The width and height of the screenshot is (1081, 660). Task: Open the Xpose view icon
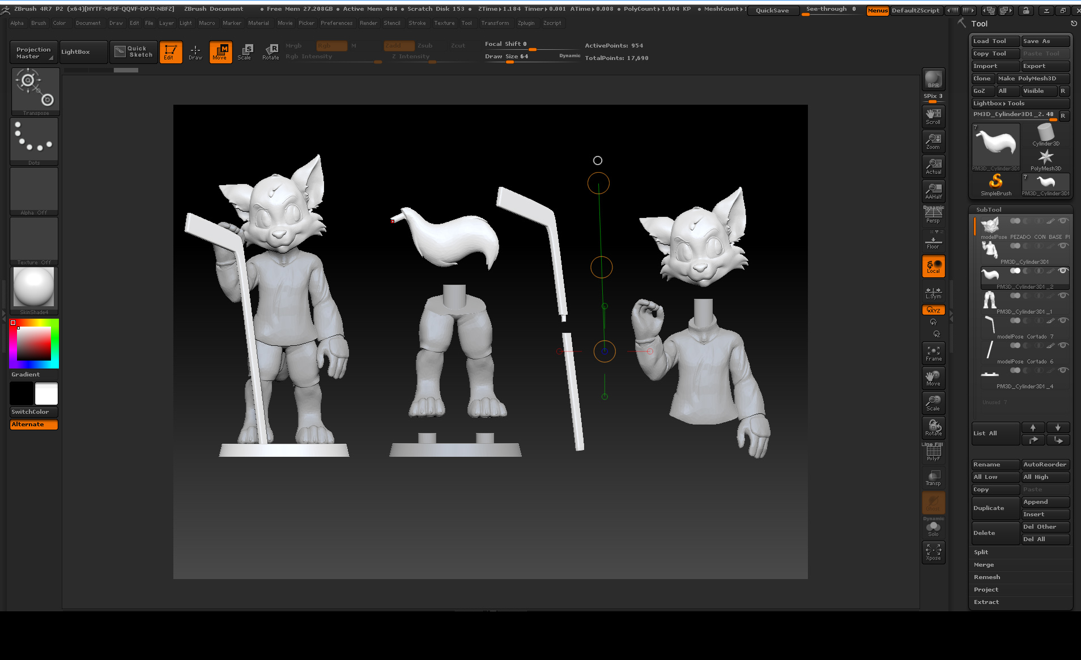click(x=933, y=552)
